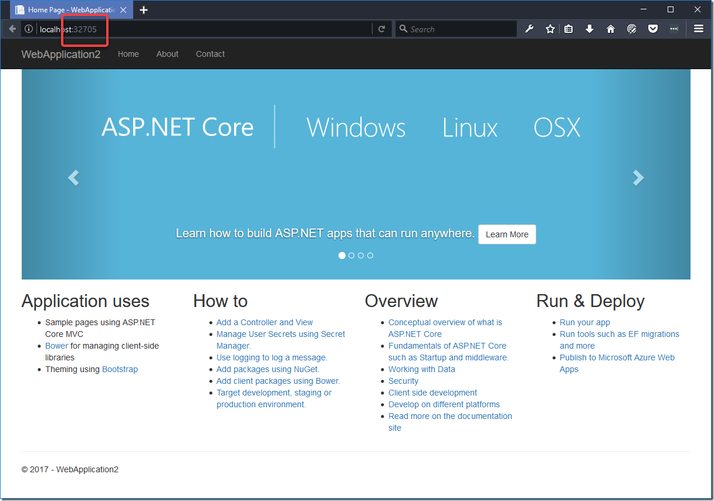Image resolution: width=714 pixels, height=501 pixels.
Task: Open 'Read more on the documentation site' link
Action: [x=450, y=422]
